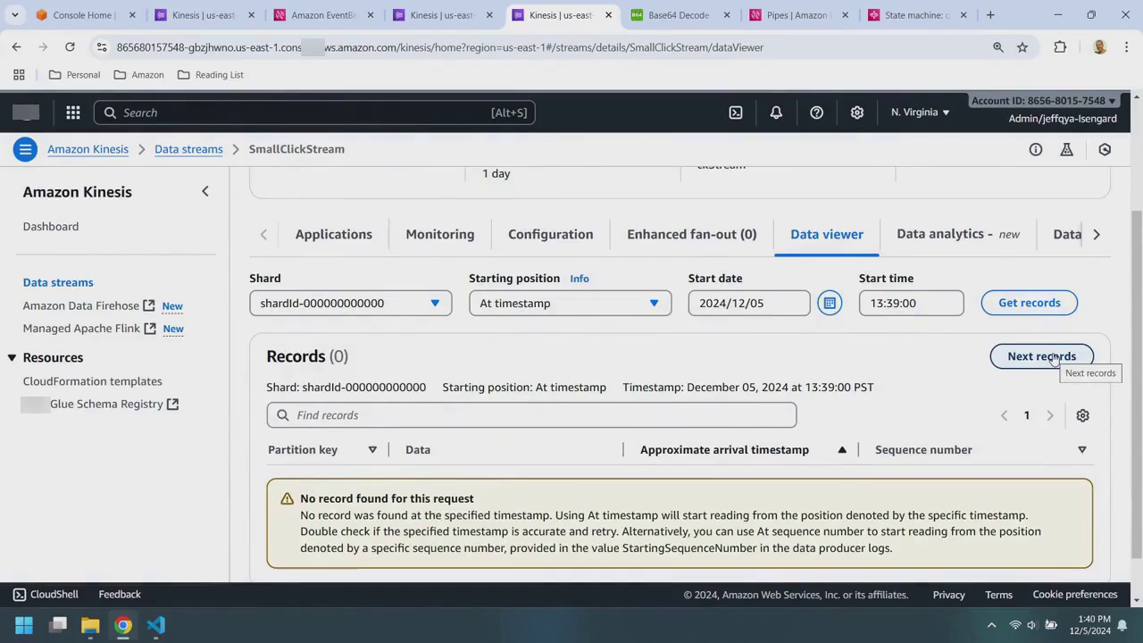Go to next records page arrow
This screenshot has height=643, width=1143.
pyautogui.click(x=1050, y=415)
